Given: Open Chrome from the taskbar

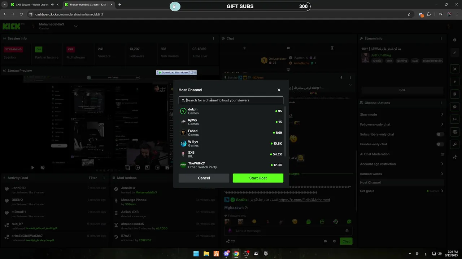Looking at the screenshot, I should tap(236, 254).
